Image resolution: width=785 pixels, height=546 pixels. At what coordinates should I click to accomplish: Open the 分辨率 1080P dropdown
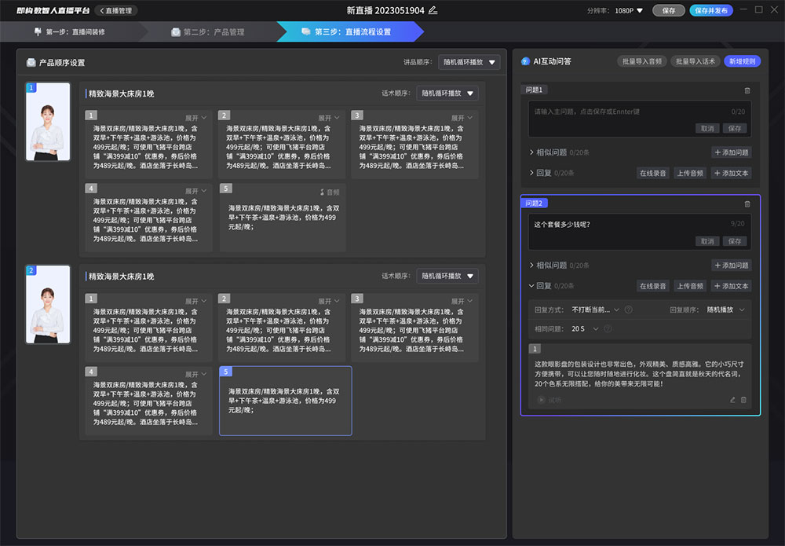[x=629, y=11]
